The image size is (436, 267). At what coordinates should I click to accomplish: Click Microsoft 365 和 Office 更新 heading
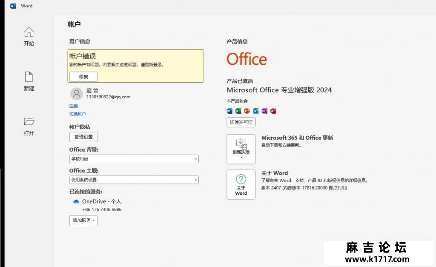pos(297,138)
